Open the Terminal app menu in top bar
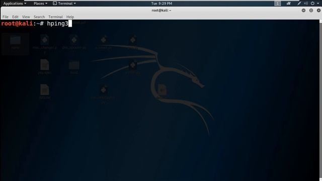The image size is (322, 181). (64, 4)
